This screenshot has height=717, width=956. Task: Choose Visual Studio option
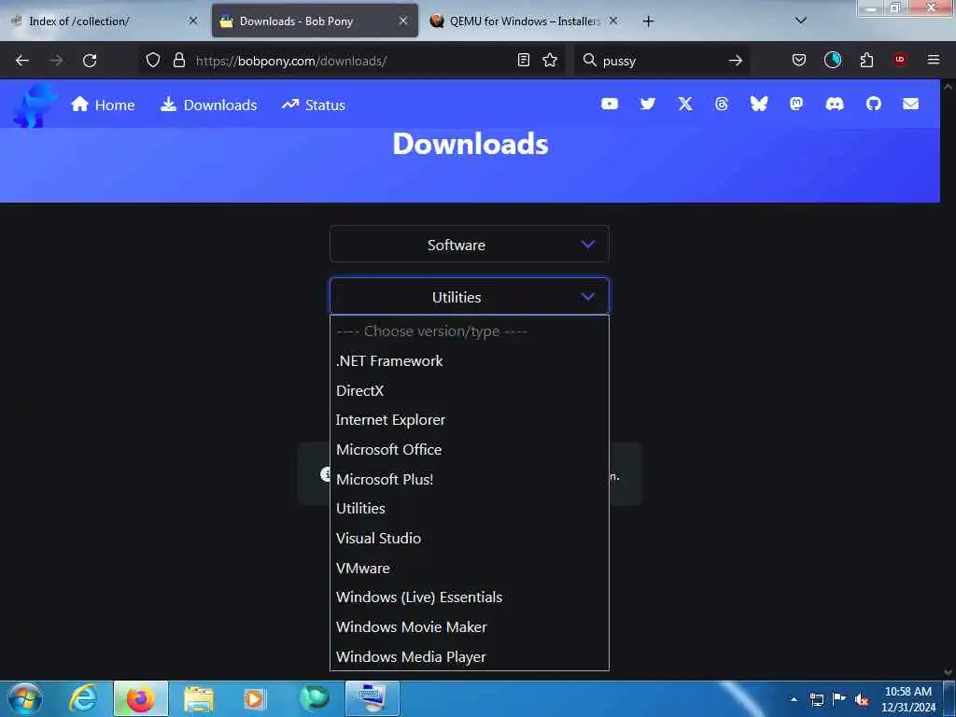coord(470,539)
